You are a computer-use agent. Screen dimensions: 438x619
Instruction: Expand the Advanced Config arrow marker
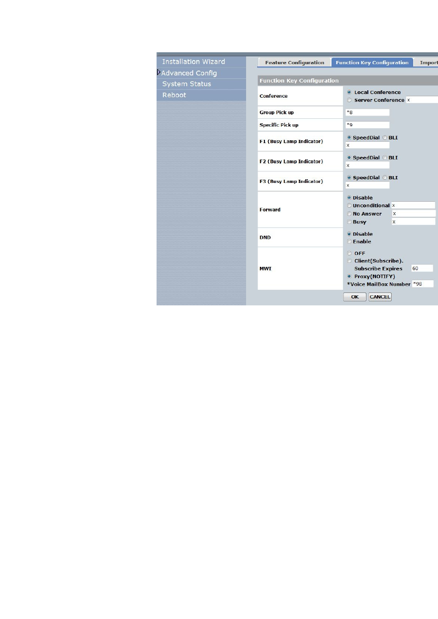tap(159, 72)
